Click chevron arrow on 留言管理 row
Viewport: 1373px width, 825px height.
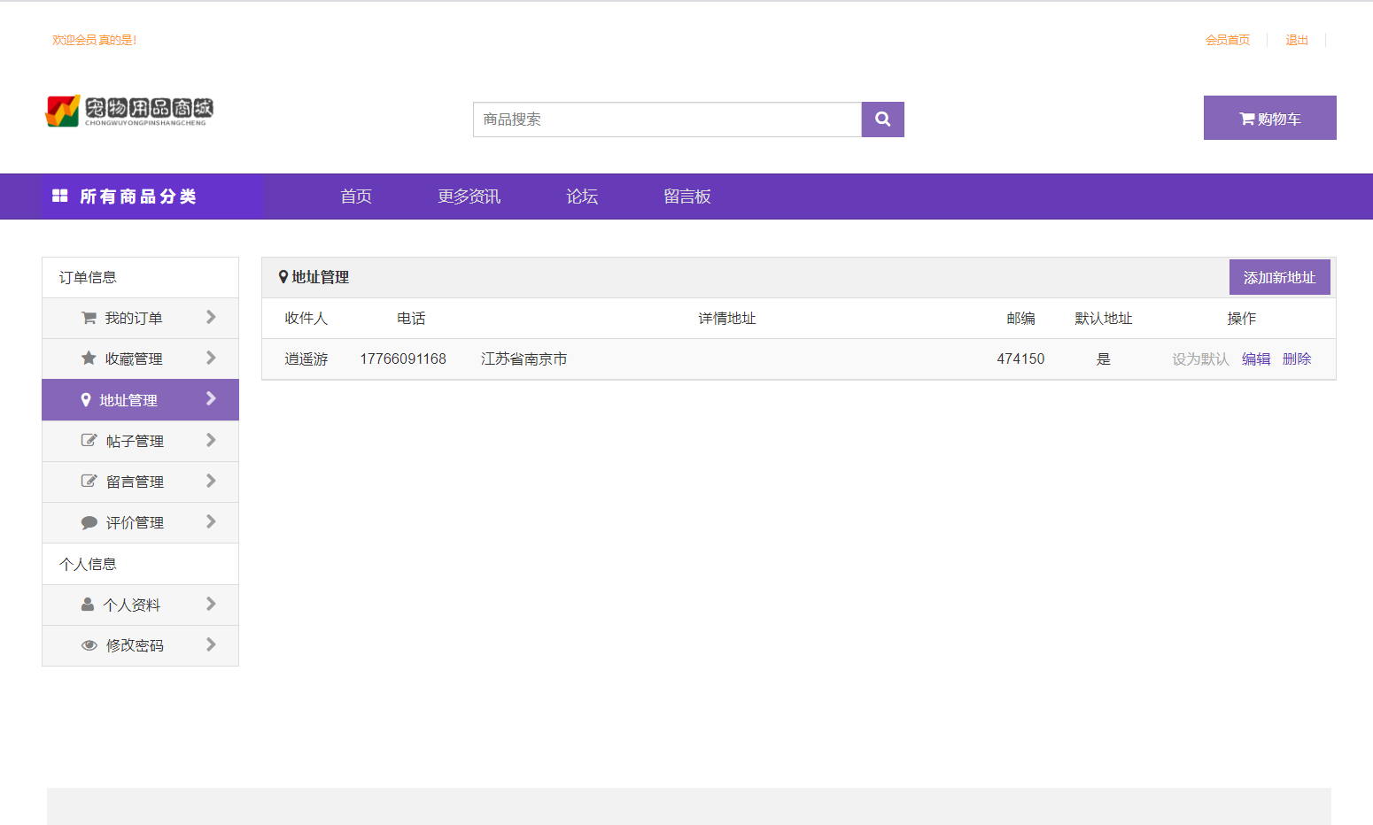(211, 481)
